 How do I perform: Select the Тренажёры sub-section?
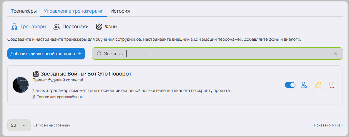[29, 27]
